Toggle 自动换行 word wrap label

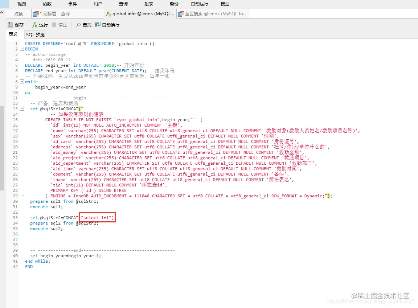tap(111, 25)
